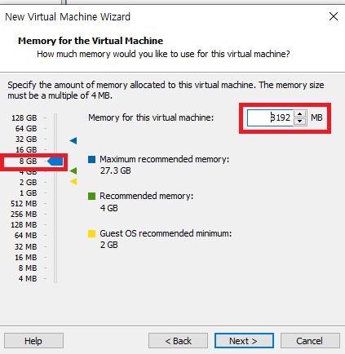Close the New Virtual Machine Wizard window
This screenshot has height=354, width=345.
click(334, 16)
